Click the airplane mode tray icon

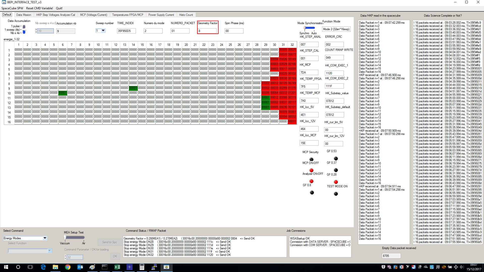(456, 267)
